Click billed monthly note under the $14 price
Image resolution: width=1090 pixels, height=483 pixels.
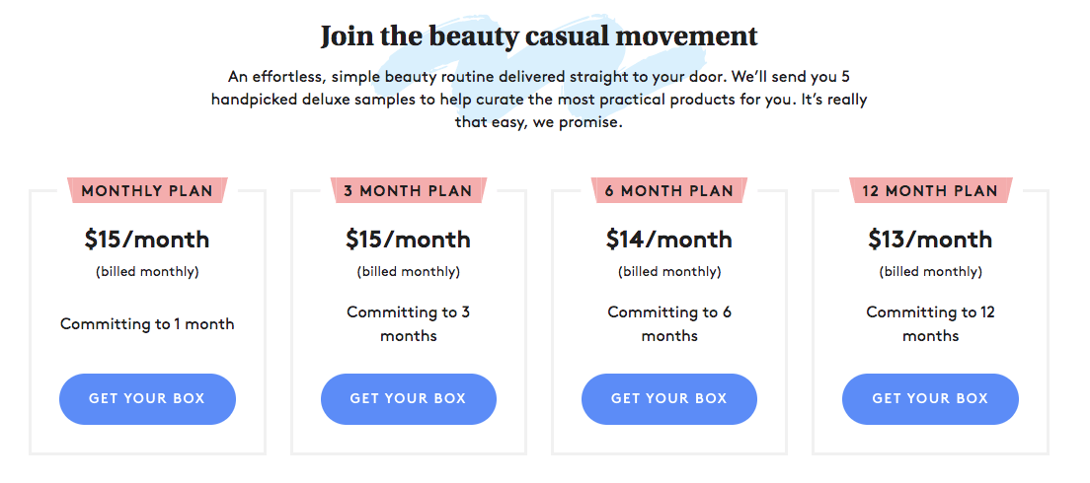pos(669,272)
